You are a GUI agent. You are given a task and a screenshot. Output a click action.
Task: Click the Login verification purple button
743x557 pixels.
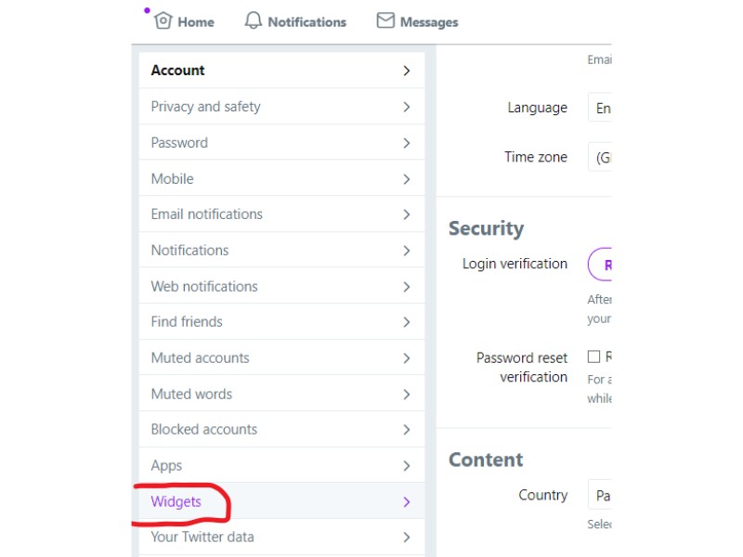click(600, 265)
